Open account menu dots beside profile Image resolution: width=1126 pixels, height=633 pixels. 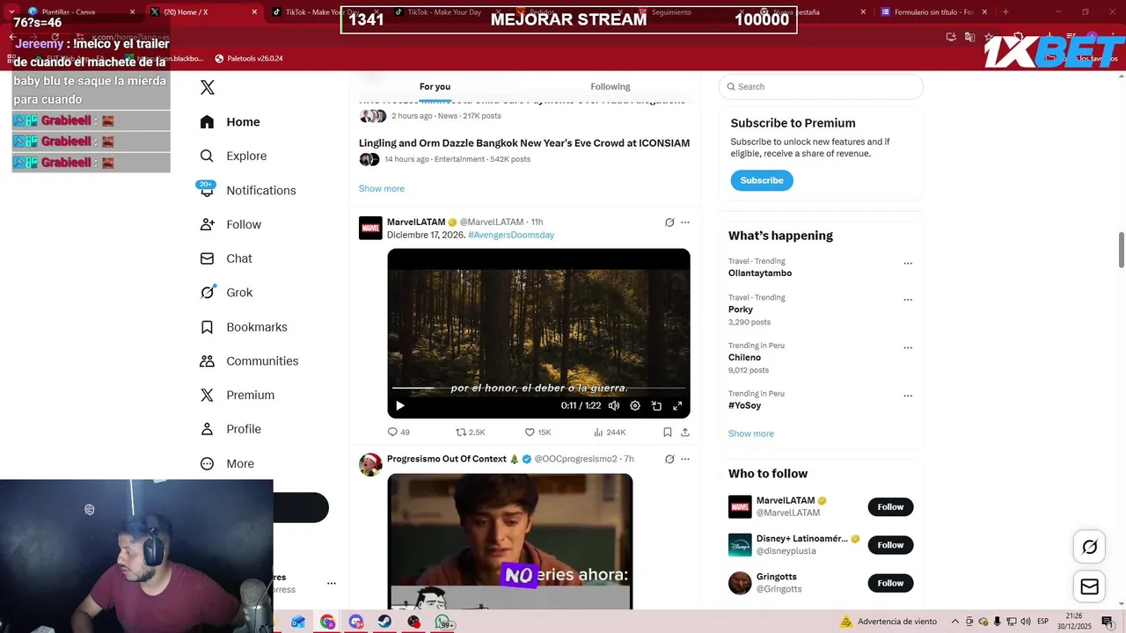click(332, 583)
